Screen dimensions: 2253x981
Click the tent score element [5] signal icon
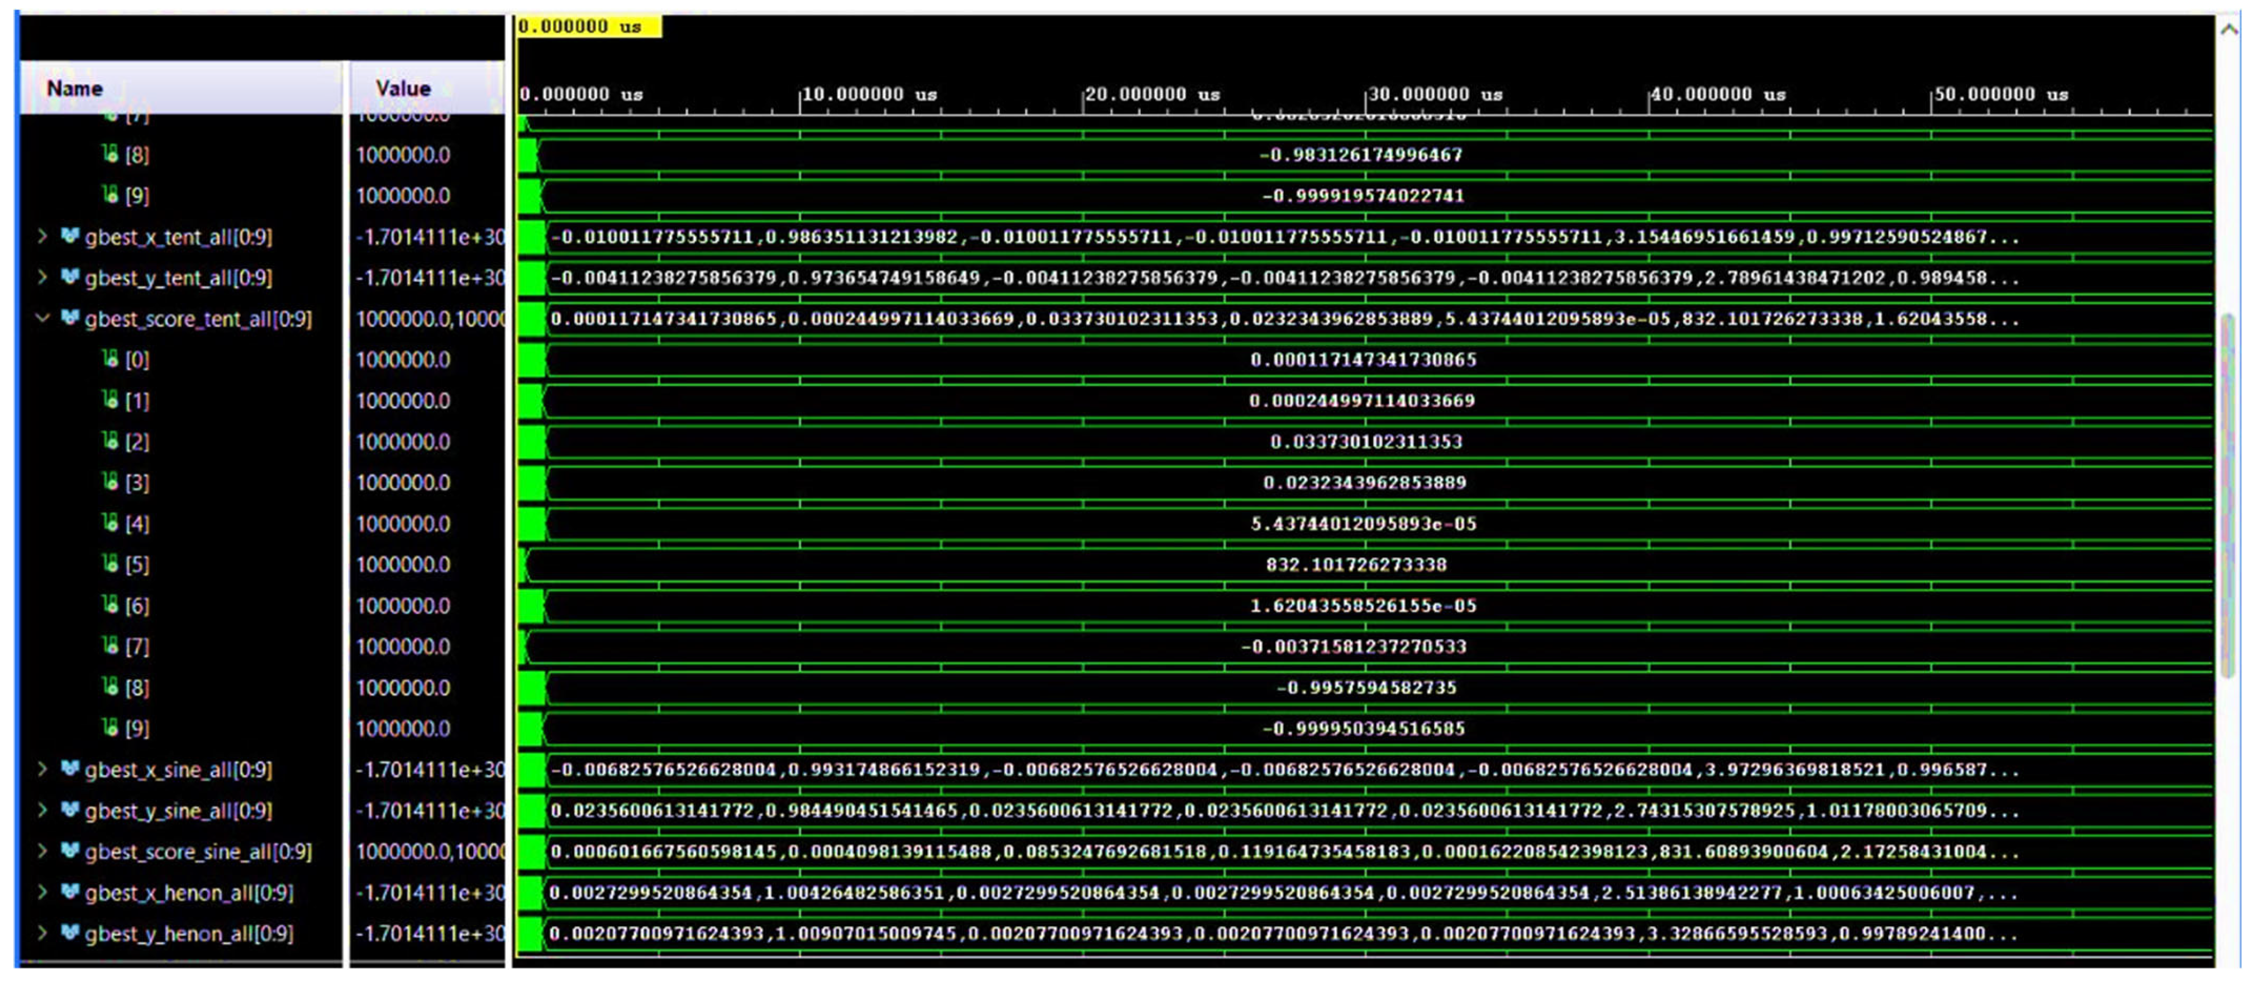[109, 563]
